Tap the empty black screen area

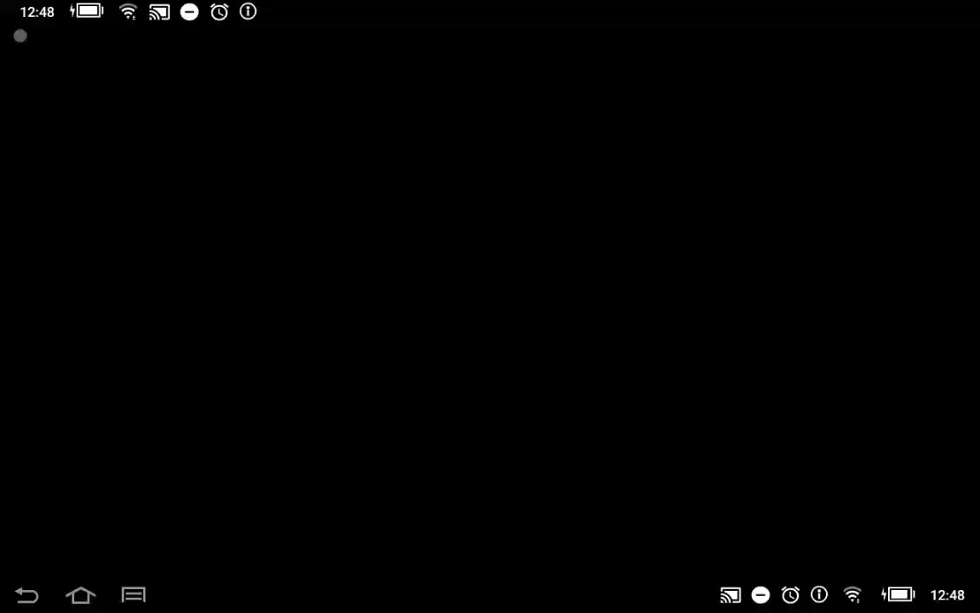coord(490,306)
